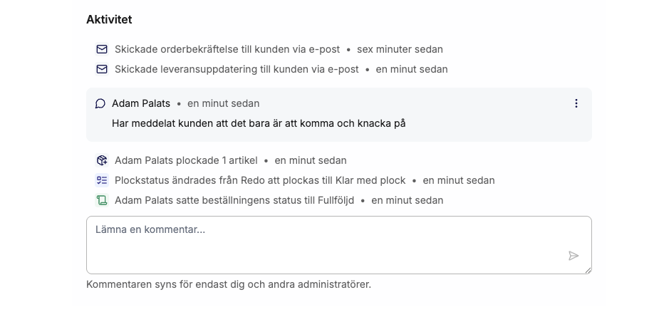659x317 pixels.
Task: Click the envelope icon beside the leveransuppdatering entry
Action: click(x=102, y=69)
